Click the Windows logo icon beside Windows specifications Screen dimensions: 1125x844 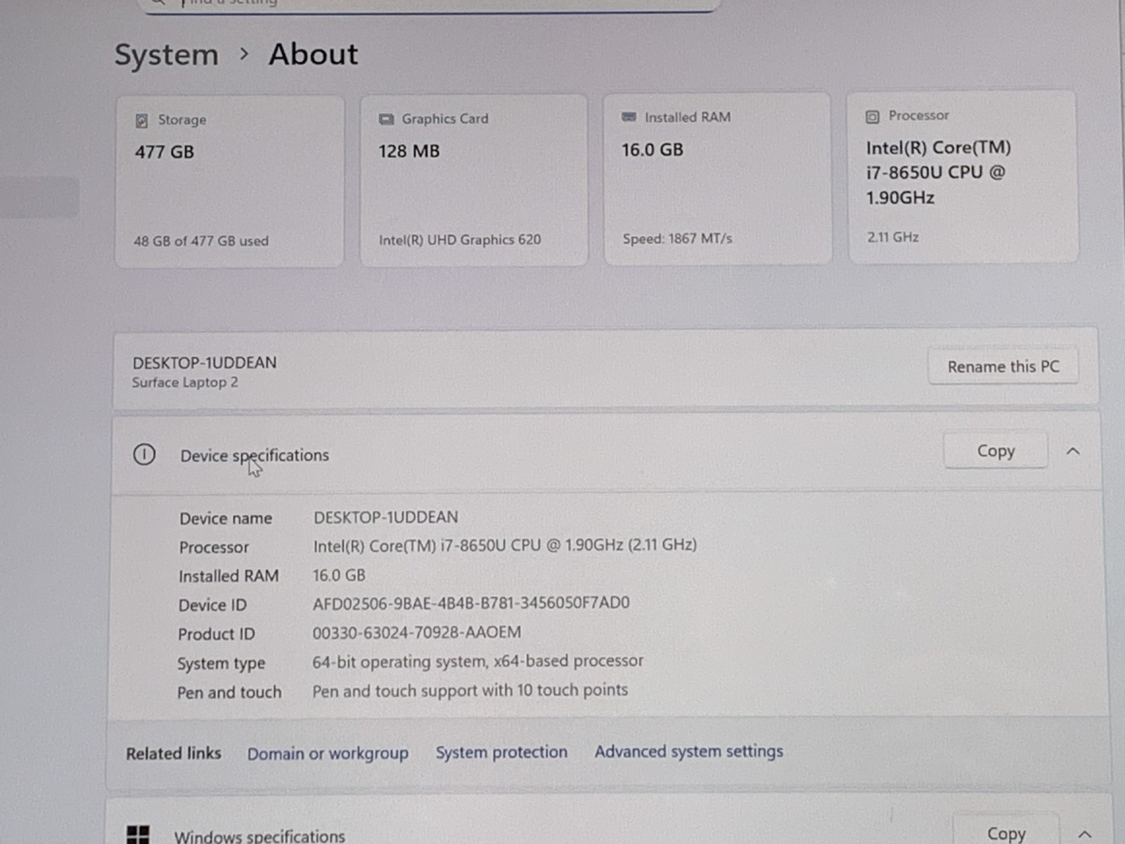(138, 835)
